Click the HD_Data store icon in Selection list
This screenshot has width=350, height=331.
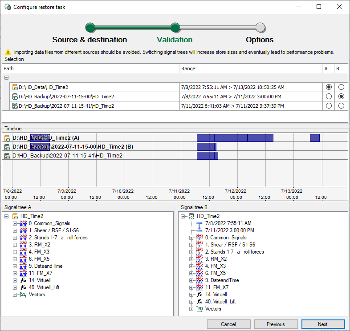tap(15, 87)
